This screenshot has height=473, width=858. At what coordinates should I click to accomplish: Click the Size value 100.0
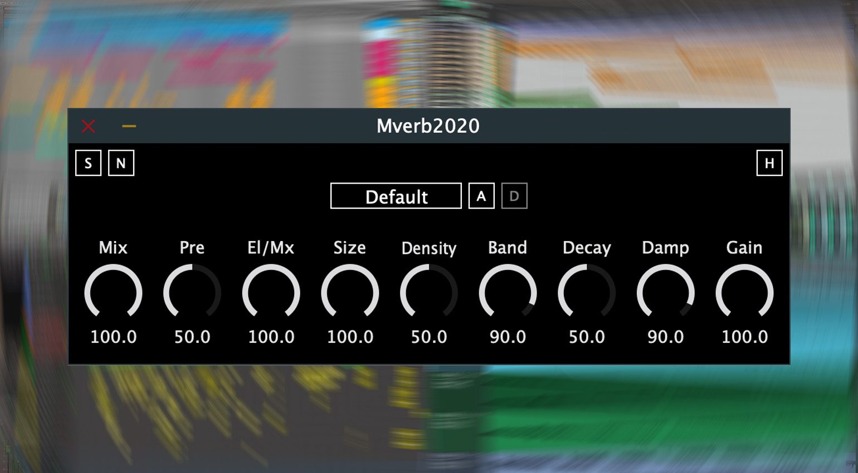tap(350, 337)
